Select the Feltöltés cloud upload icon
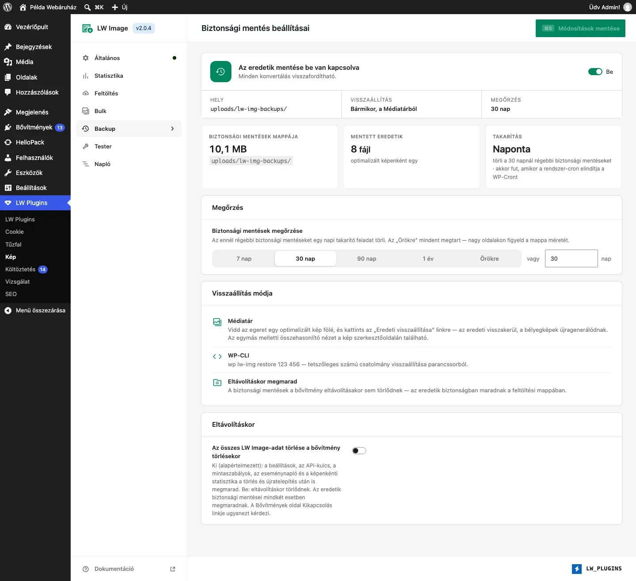 coord(86,94)
